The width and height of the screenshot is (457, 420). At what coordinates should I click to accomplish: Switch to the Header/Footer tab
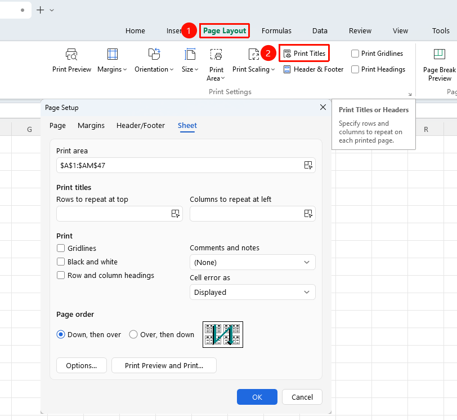coord(141,126)
